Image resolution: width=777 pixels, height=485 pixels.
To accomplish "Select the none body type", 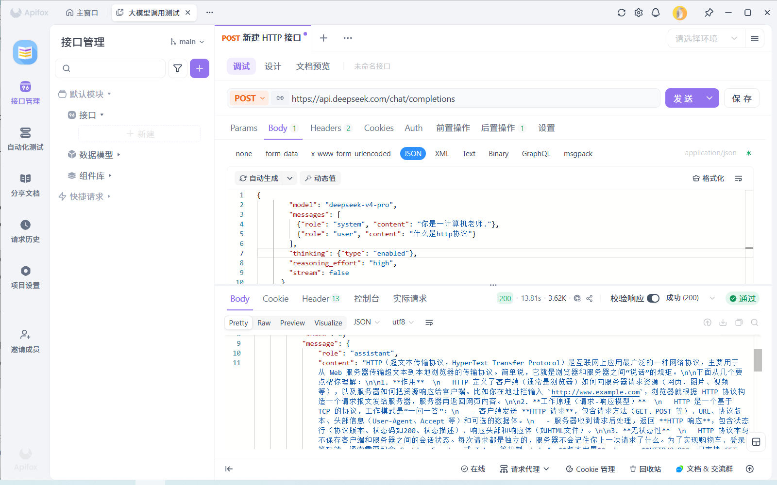I will [x=244, y=154].
